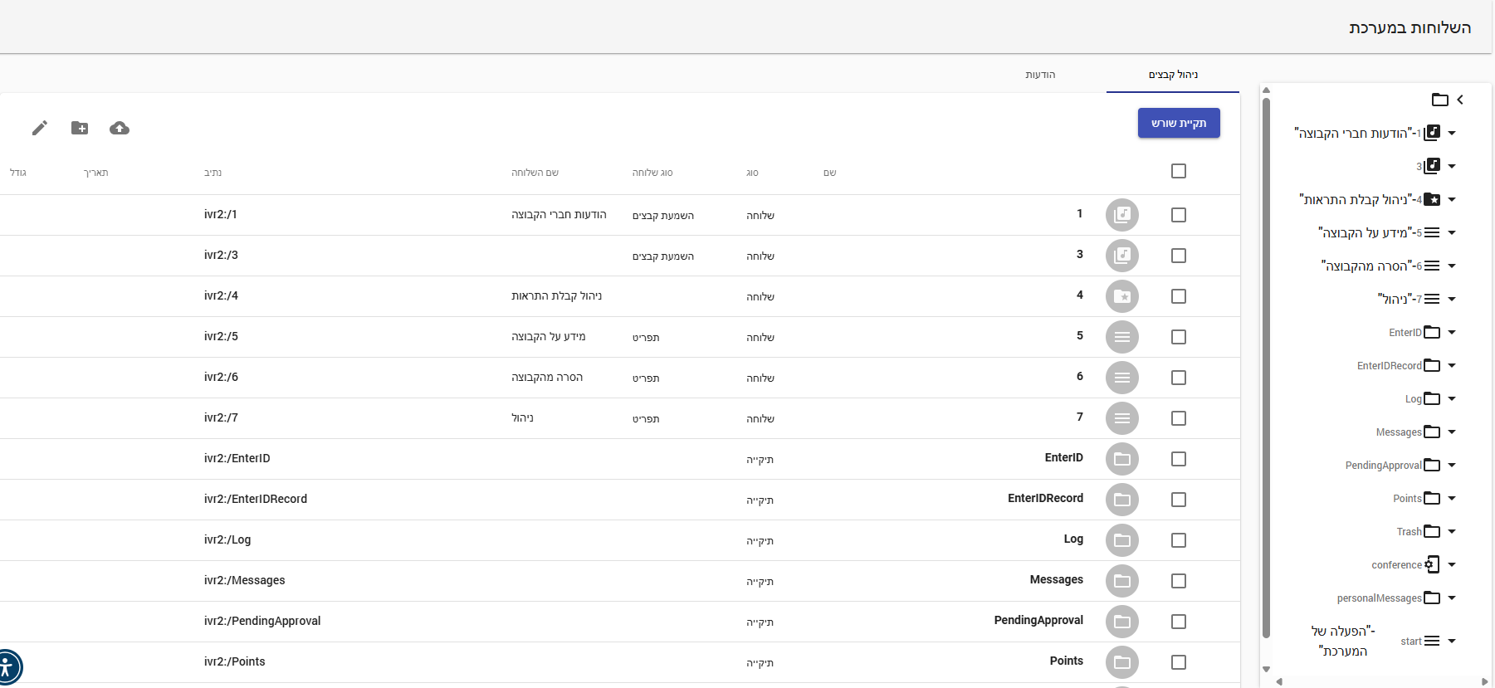Select the ניהול קבצים tab
The width and height of the screenshot is (1495, 688).
point(1172,75)
